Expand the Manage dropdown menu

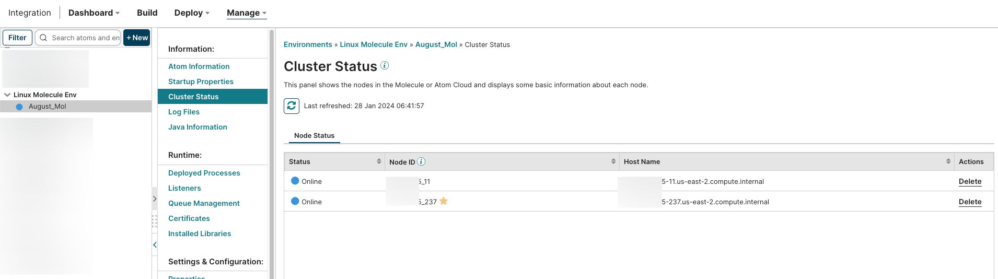[x=246, y=13]
